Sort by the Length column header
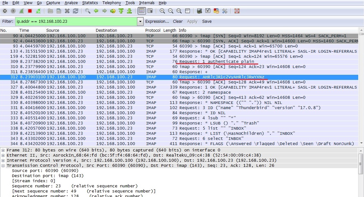This screenshot has height=197, width=364. [x=170, y=30]
